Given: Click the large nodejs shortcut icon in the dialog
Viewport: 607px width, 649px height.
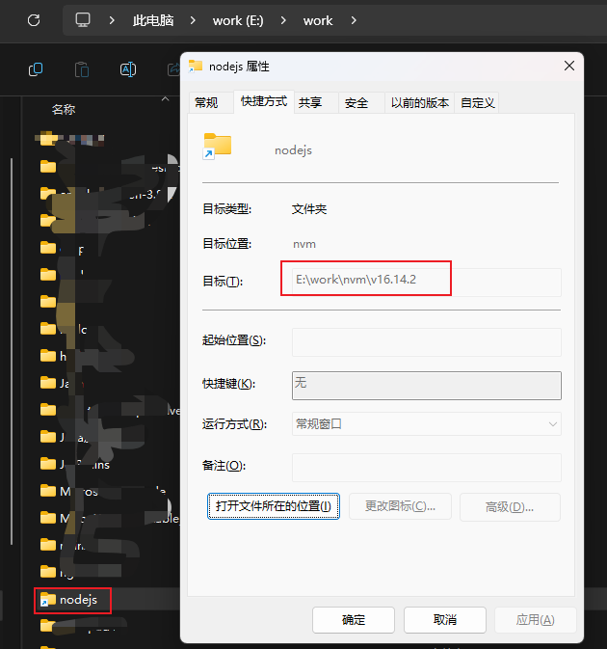Looking at the screenshot, I should tap(217, 147).
